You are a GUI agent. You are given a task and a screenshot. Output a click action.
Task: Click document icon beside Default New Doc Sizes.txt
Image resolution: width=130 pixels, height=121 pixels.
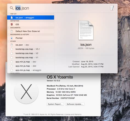pyautogui.click(x=12, y=31)
